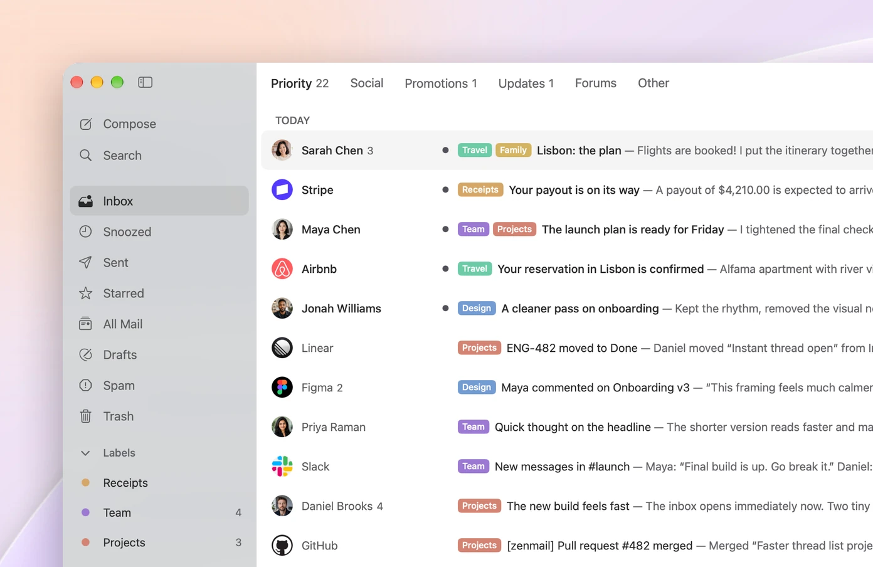Select the Inbox tray icon

point(86,201)
